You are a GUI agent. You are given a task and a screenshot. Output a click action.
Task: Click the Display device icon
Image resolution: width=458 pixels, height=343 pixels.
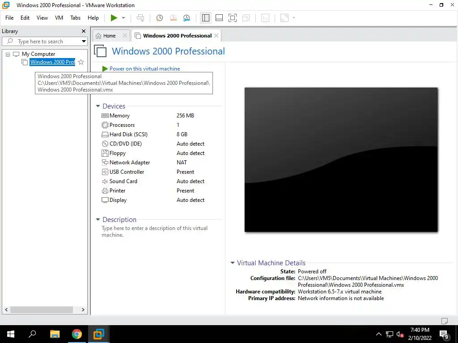click(105, 200)
